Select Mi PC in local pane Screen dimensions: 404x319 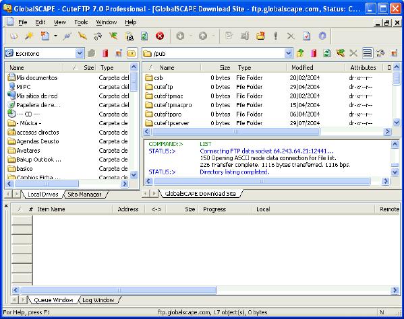pos(20,87)
